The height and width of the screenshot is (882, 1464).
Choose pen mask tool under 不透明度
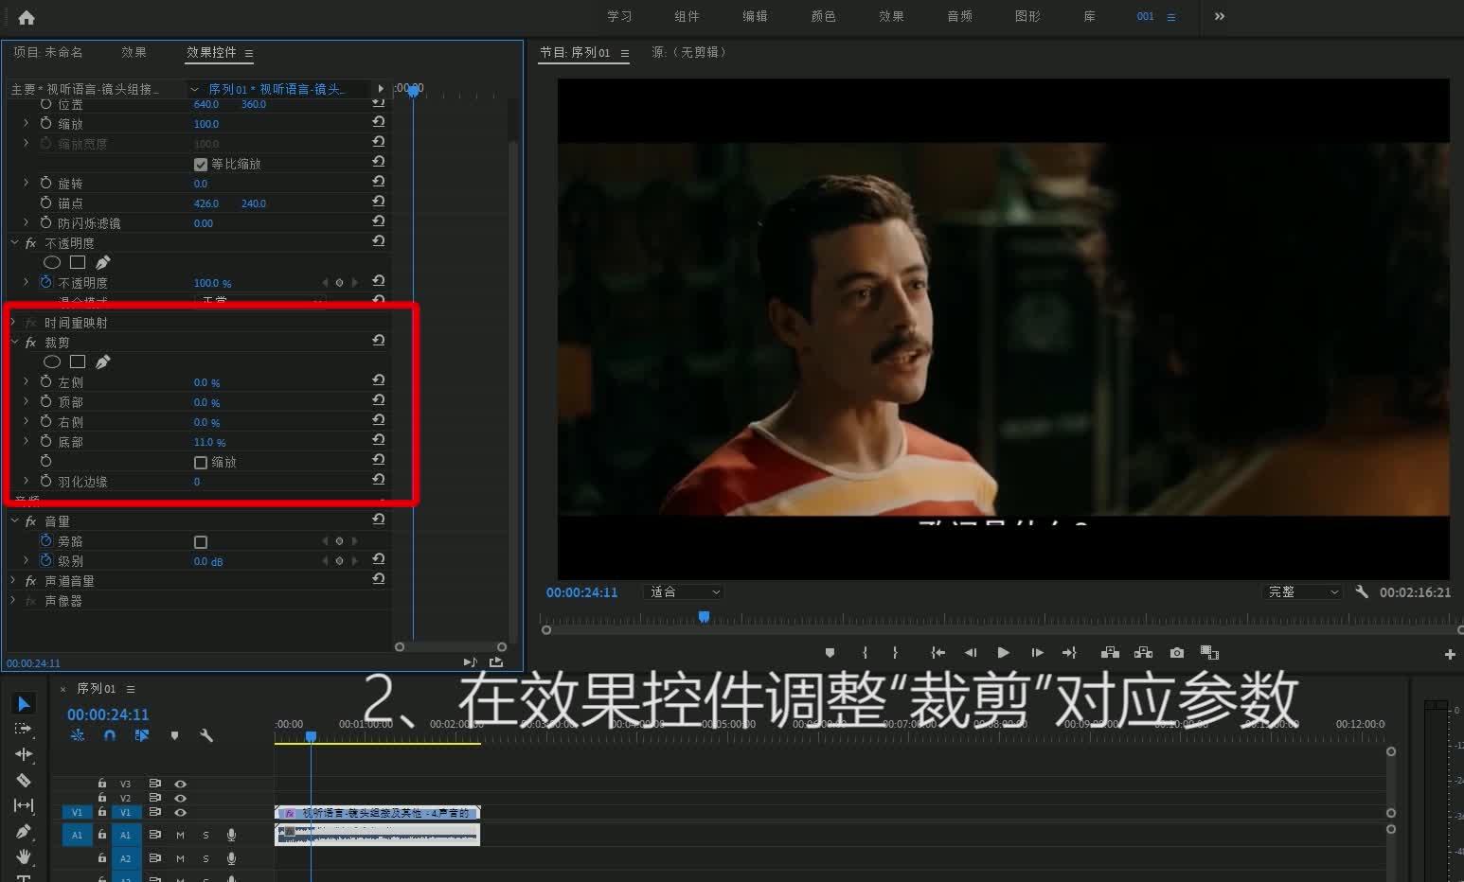pyautogui.click(x=103, y=262)
